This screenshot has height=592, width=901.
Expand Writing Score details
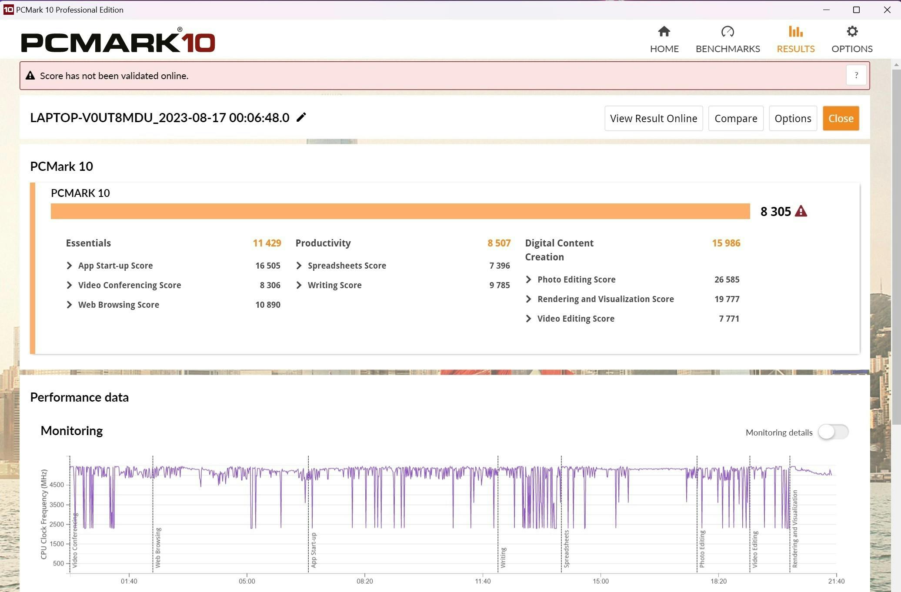[299, 285]
